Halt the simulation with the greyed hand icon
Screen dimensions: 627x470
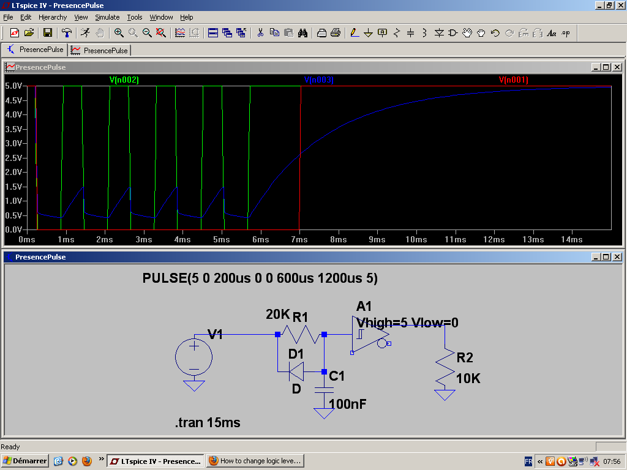click(100, 33)
